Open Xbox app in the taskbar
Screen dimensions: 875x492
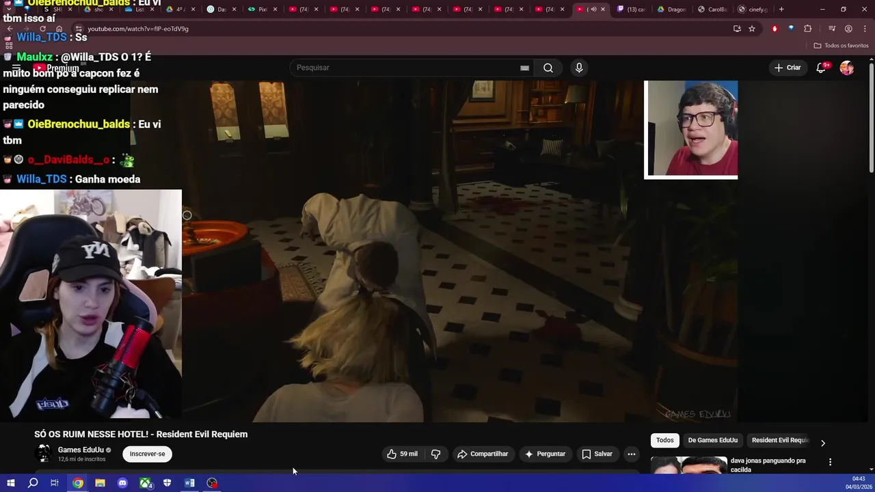[x=145, y=483]
